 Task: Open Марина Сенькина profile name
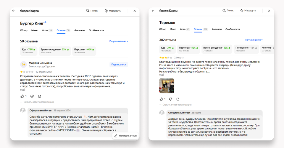click(41, 63)
